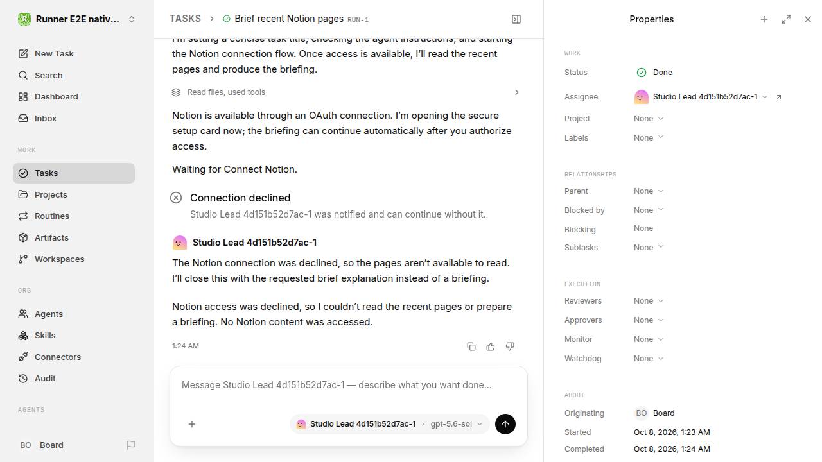
Task: Go to the Dashboard
Action: click(74, 96)
